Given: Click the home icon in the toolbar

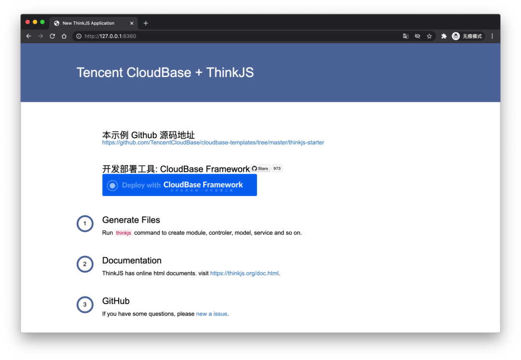Looking at the screenshot, I should point(64,36).
